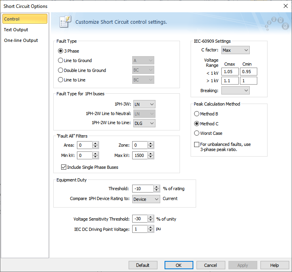This screenshot has height=272, width=292.
Task: Increase the Threshold percent spinner
Action: 157,187
